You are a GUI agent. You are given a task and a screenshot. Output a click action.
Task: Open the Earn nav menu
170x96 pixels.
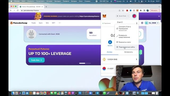(x=41, y=23)
